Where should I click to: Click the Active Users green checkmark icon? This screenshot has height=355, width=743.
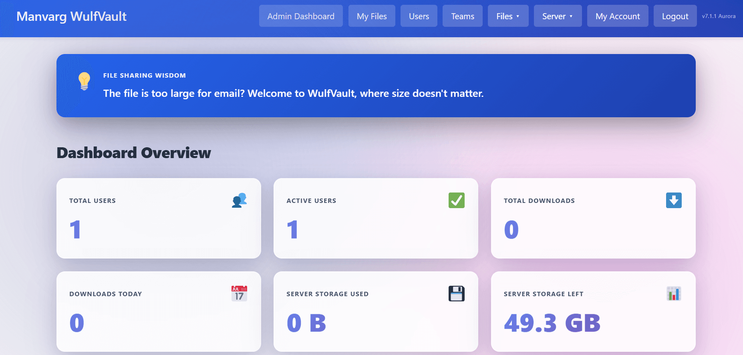coord(457,200)
